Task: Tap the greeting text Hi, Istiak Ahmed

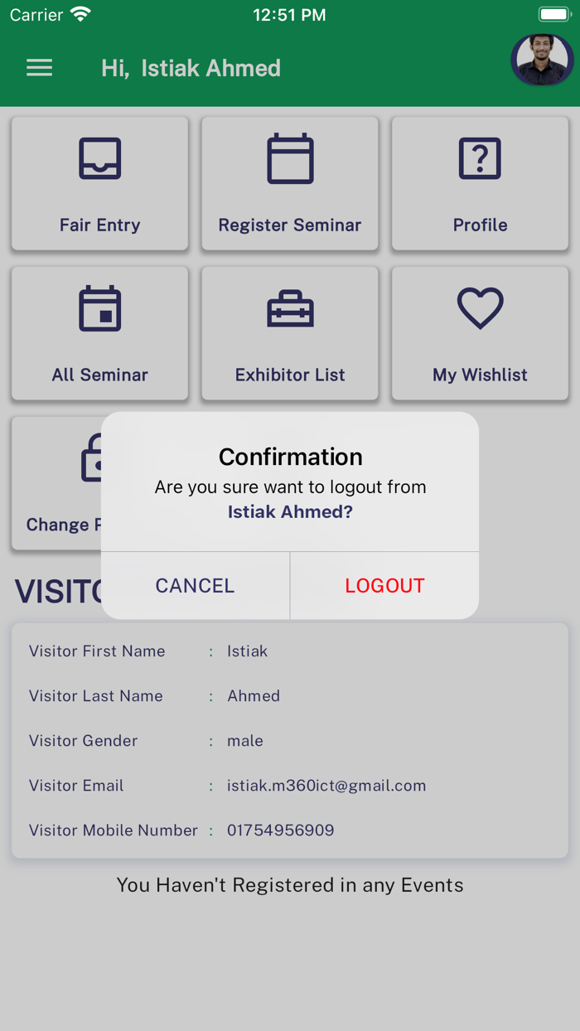Action: coord(191,68)
